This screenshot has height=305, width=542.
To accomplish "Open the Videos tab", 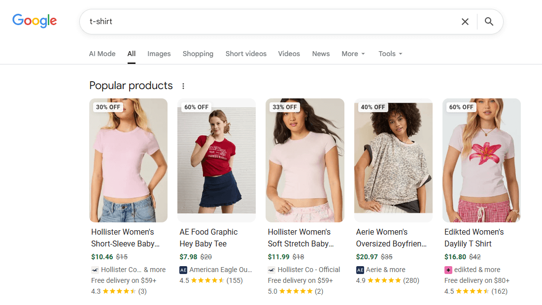I will tap(289, 54).
